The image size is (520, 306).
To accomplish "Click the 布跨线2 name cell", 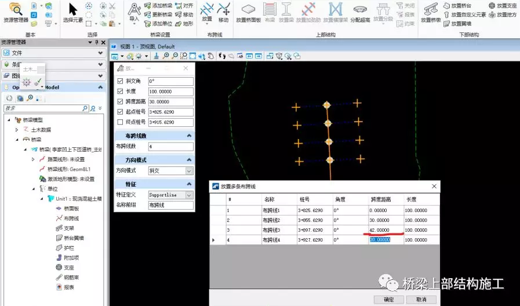I will click(279, 220).
